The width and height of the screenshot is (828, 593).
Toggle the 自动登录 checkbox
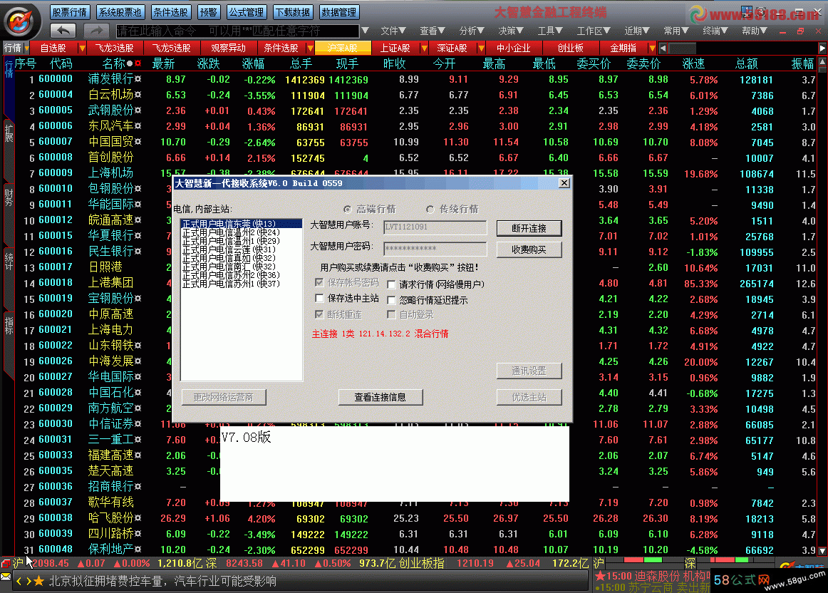click(x=391, y=315)
